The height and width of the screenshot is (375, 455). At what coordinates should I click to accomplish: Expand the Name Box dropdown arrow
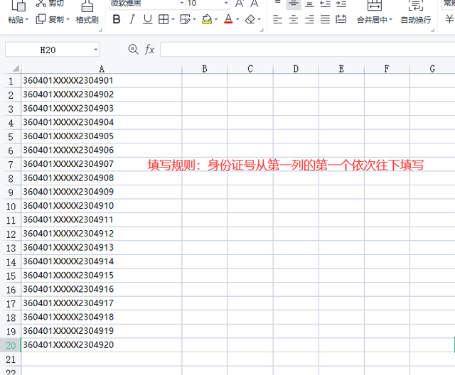pos(96,50)
